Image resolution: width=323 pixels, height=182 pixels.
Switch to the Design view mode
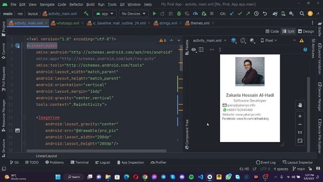[x=306, y=31]
